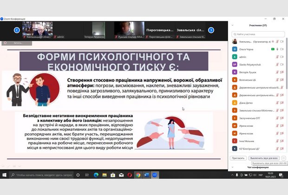Open Opera browser from the taskbar
The width and height of the screenshot is (288, 195).
tap(130, 175)
